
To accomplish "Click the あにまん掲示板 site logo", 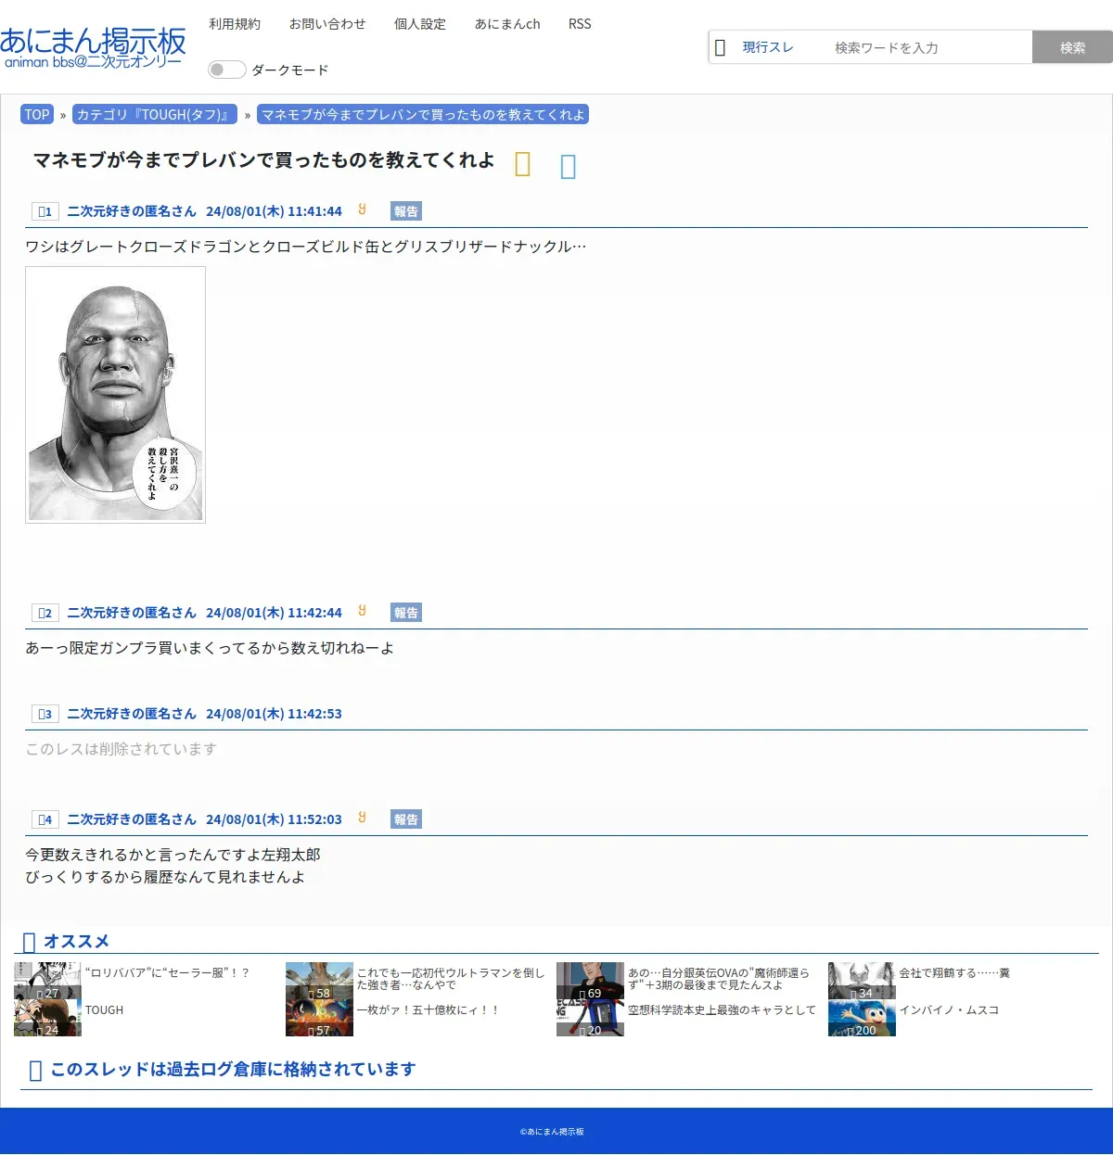I will tap(93, 47).
